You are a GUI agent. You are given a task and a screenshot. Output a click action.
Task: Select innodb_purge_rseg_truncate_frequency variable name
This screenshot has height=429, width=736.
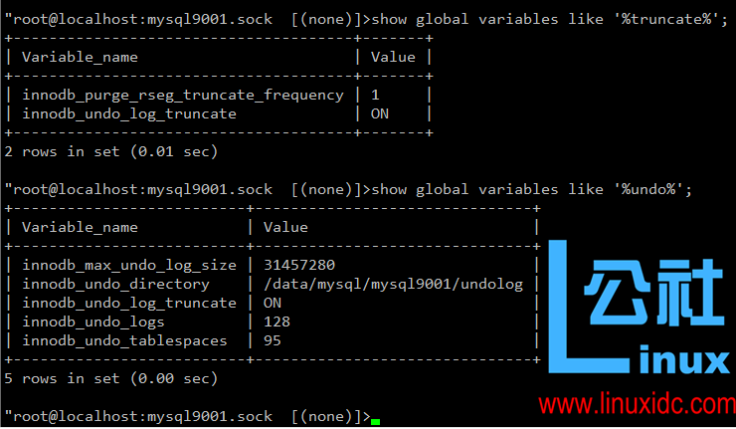point(183,96)
